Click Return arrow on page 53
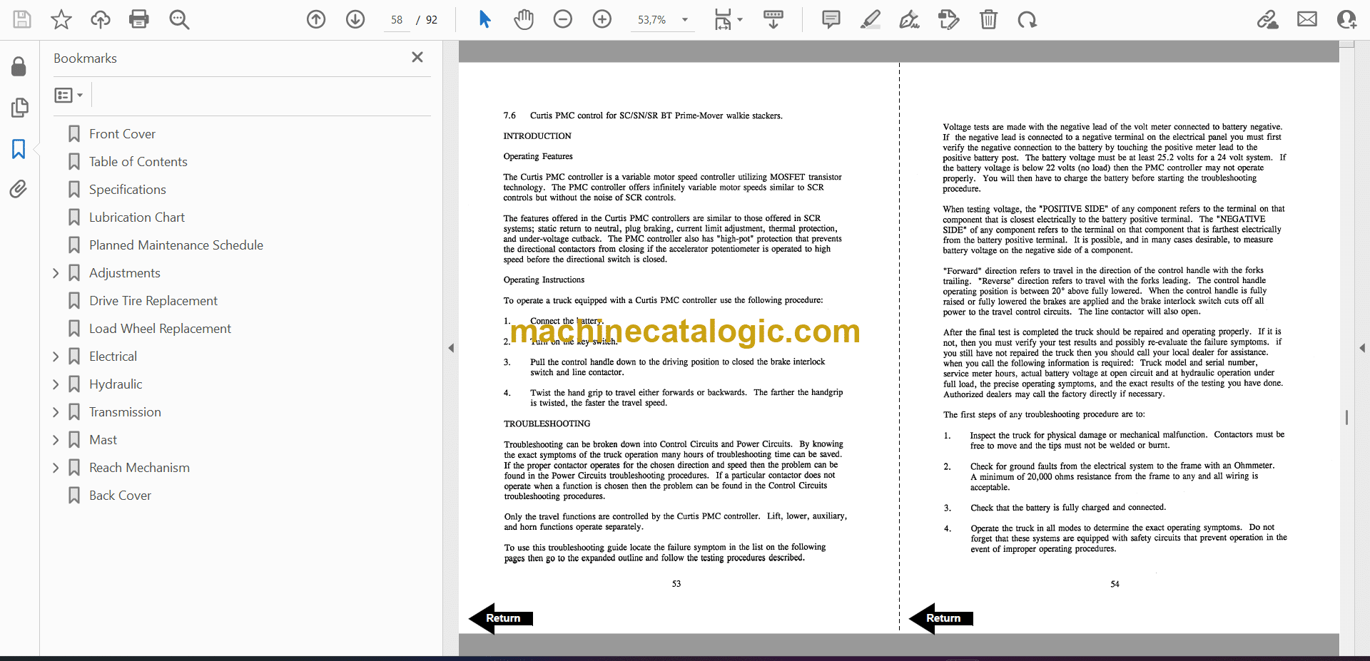Image resolution: width=1370 pixels, height=661 pixels. pyautogui.click(x=501, y=618)
